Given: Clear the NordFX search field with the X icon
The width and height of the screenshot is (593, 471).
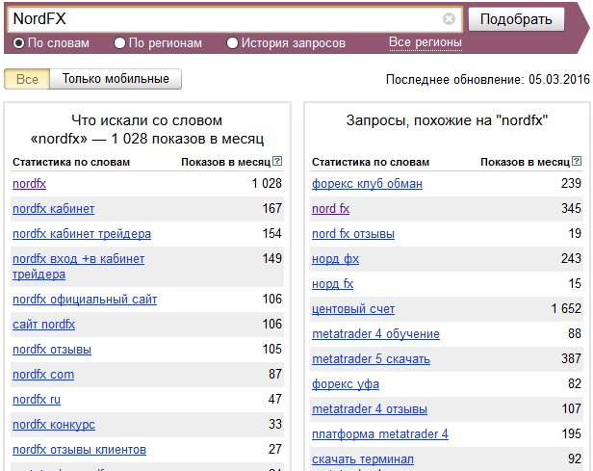Looking at the screenshot, I should click(449, 18).
